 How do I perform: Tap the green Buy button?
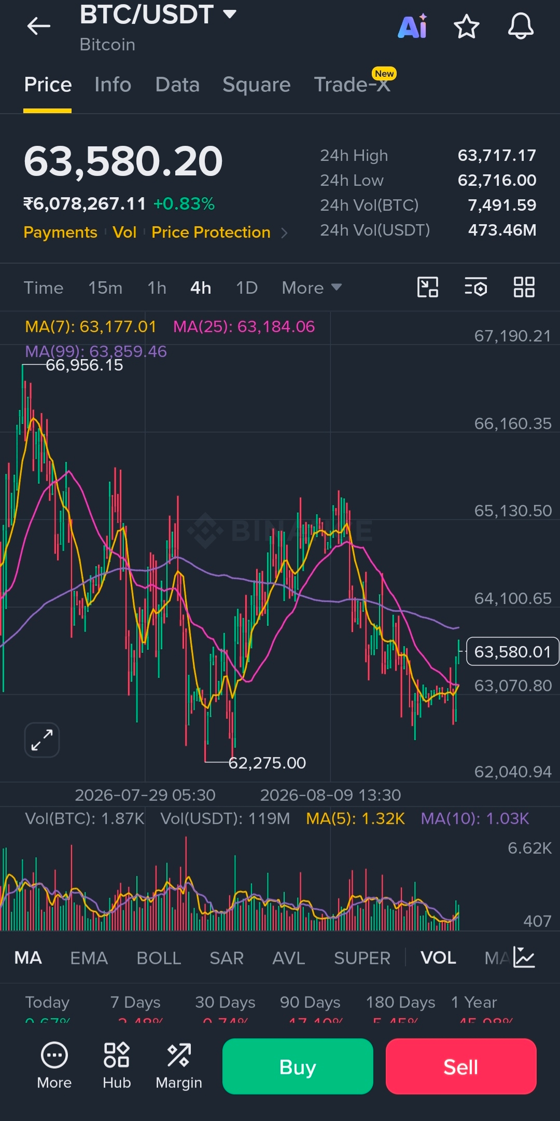pos(298,1067)
